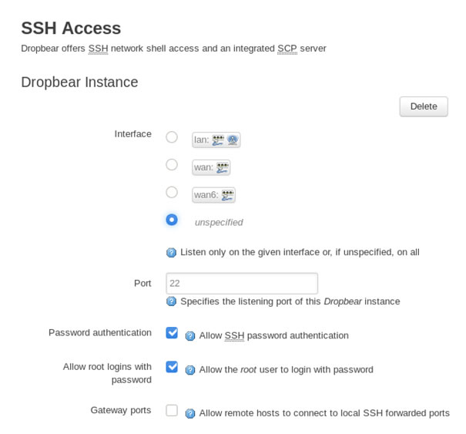This screenshot has width=466, height=434.
Task: Click the ethernet icon in the wan badge
Action: [x=223, y=168]
